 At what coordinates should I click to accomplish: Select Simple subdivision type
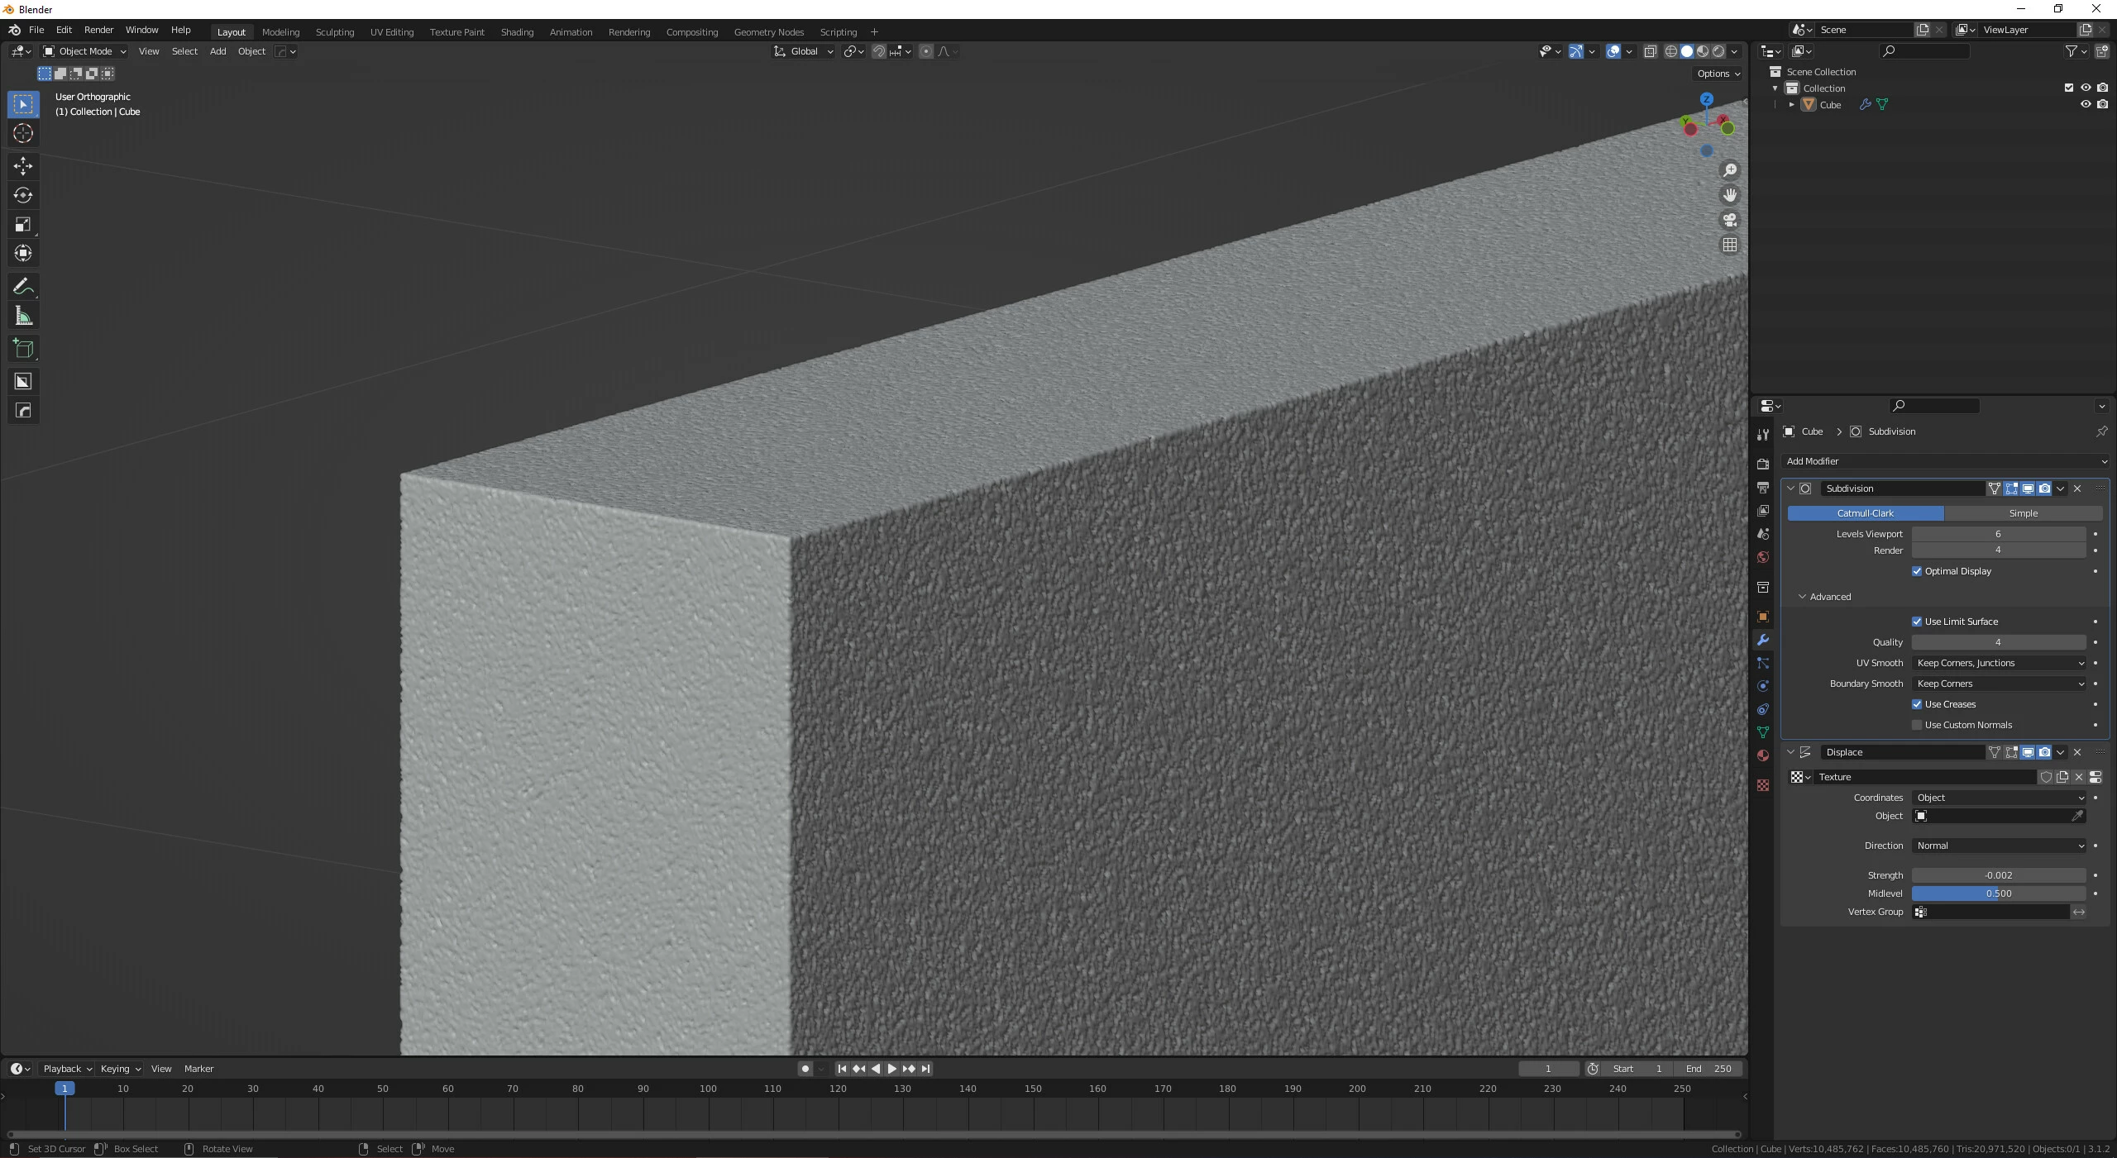click(2022, 513)
